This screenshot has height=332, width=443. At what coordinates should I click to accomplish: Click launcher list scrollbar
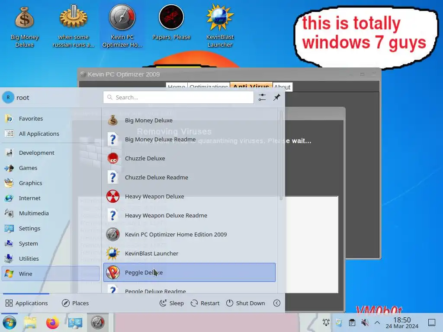[x=281, y=156]
